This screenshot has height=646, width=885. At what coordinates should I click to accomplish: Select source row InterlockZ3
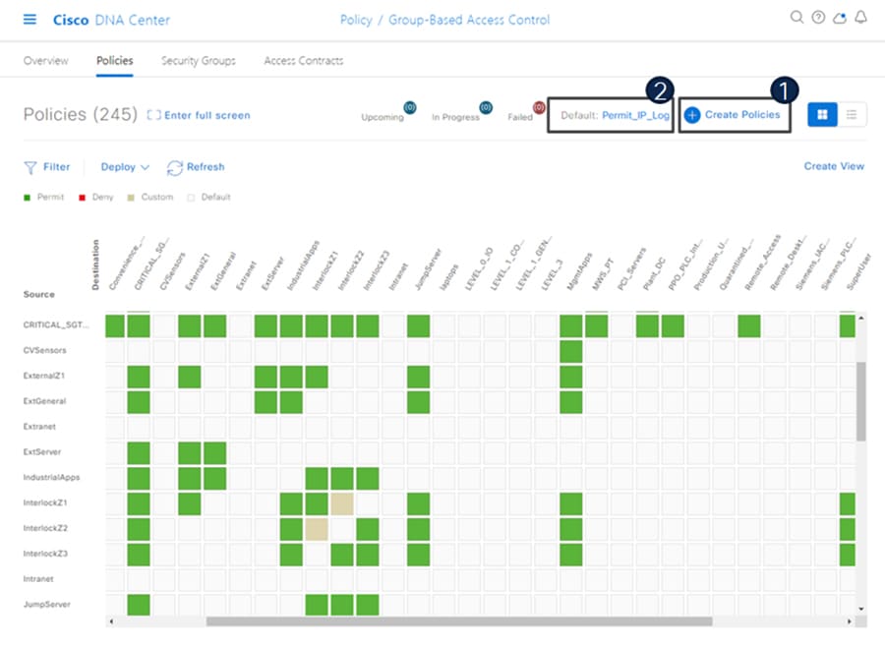click(45, 554)
